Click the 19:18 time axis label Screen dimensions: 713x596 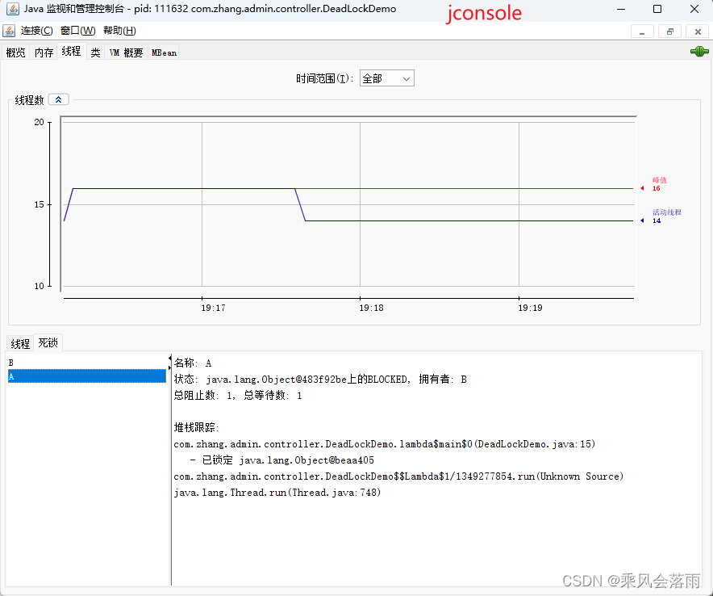(372, 308)
